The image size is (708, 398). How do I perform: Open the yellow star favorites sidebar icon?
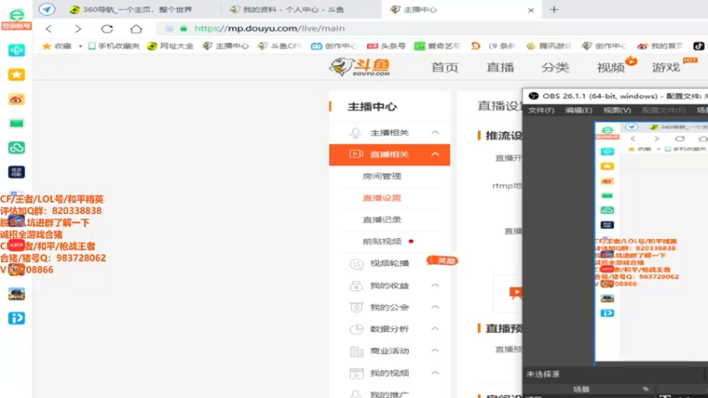(x=16, y=74)
